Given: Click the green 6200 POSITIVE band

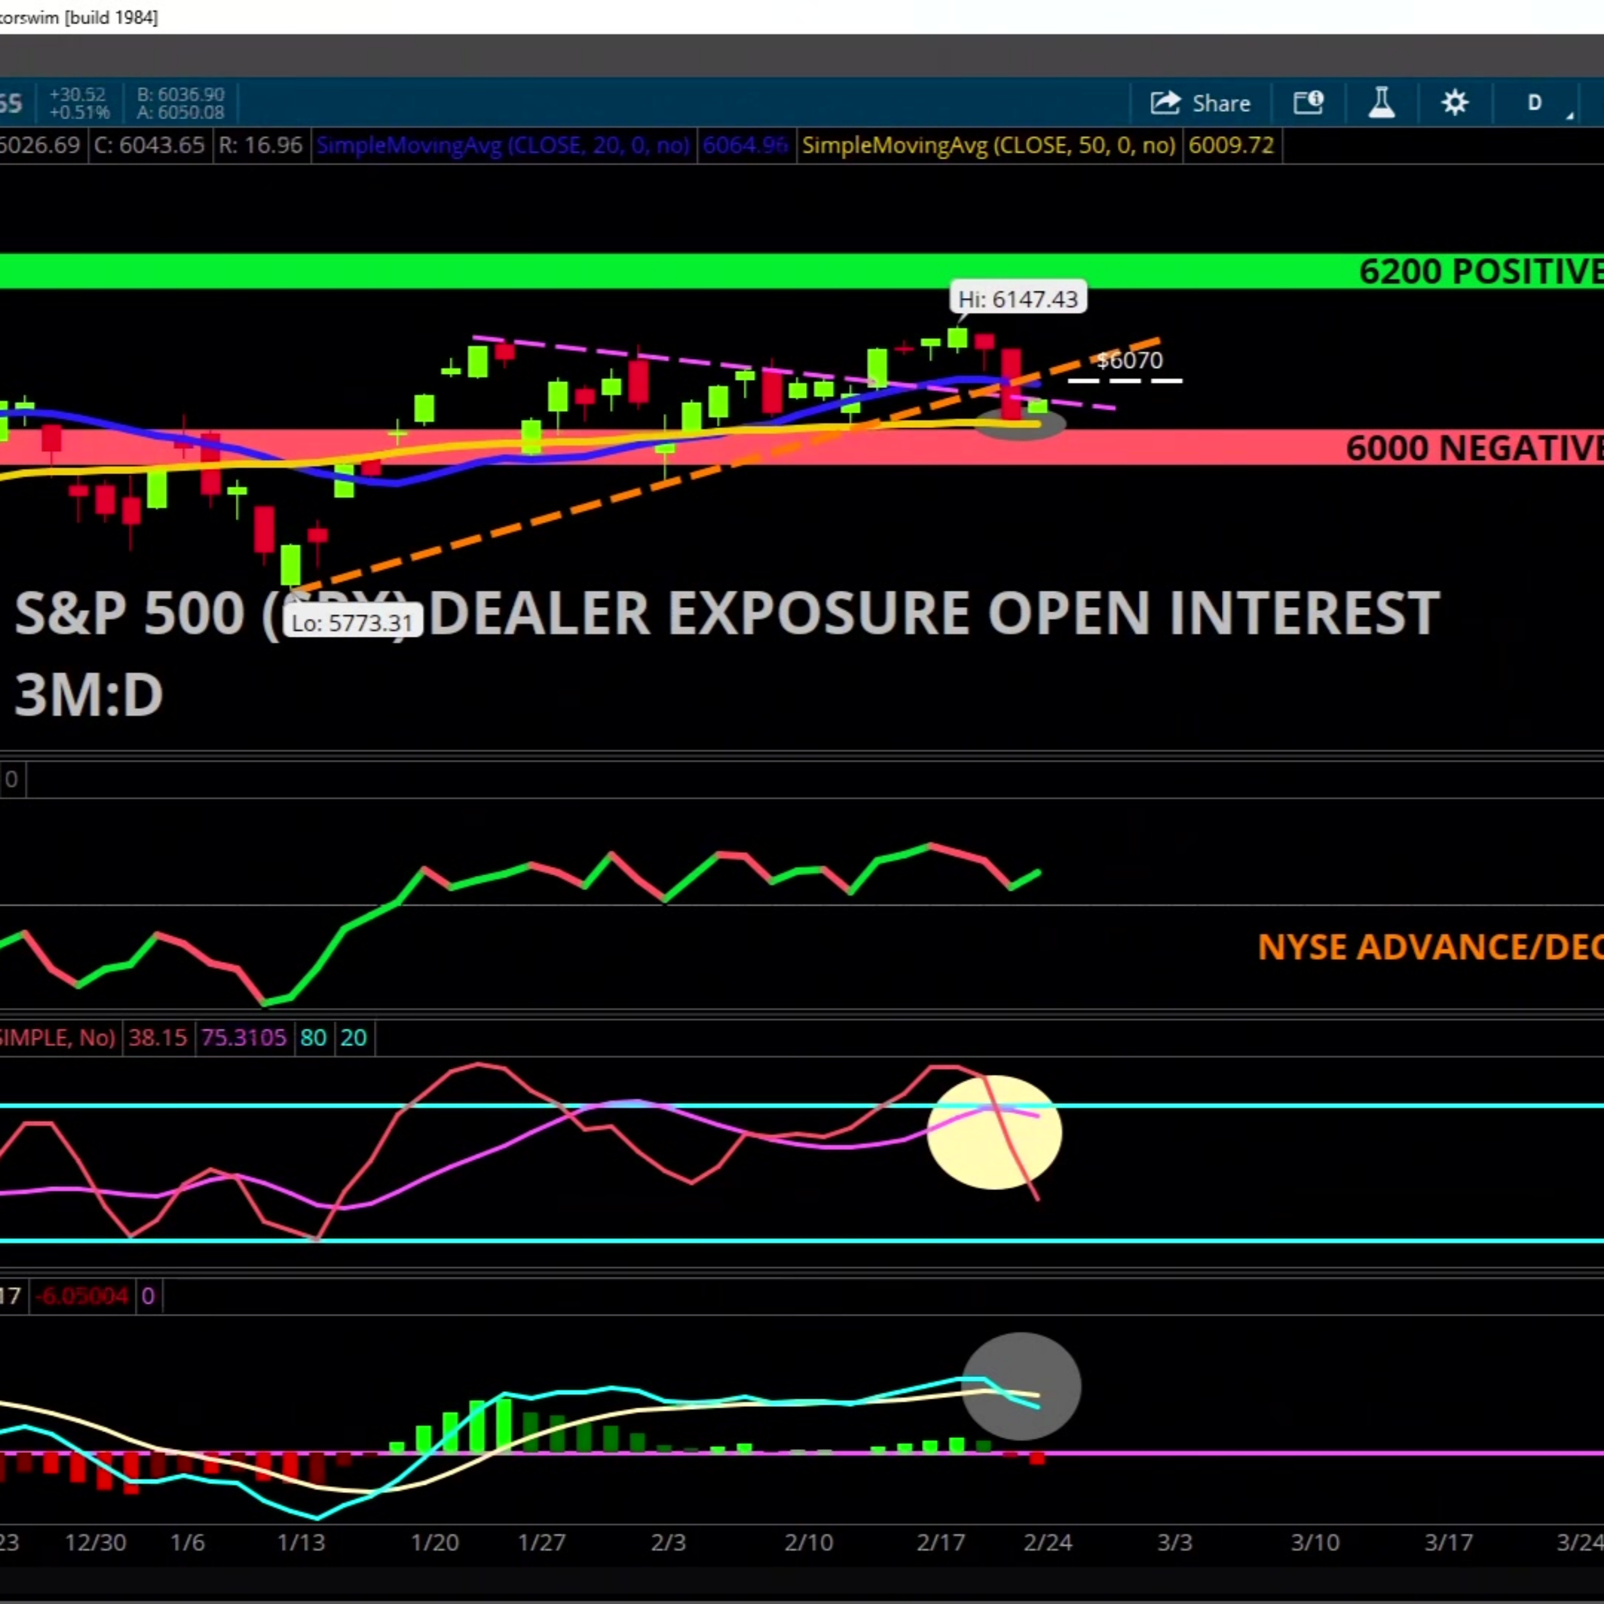Looking at the screenshot, I should tap(802, 272).
